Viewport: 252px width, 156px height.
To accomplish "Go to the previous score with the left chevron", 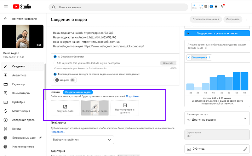I will click(189, 57).
